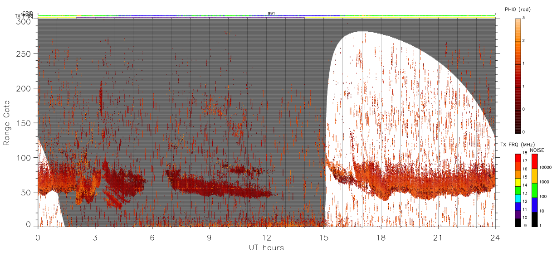
Task: Select the green swatch in the NOISE legend
Action: point(534,190)
